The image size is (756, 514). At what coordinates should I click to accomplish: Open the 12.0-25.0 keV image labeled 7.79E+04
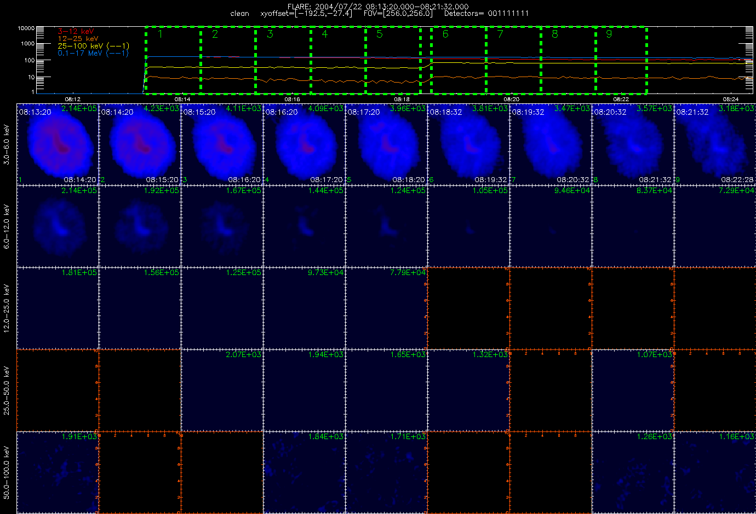coord(386,308)
